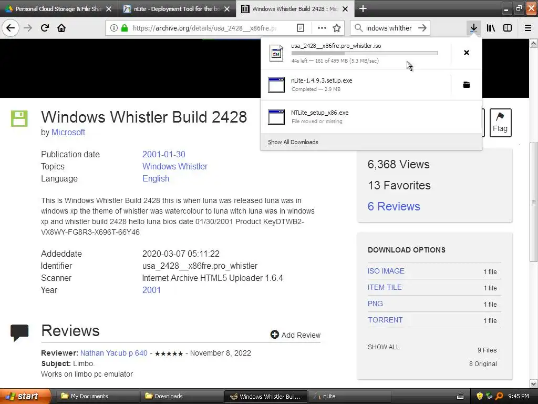538x404 pixels.
Task: Expand TORRENT download option
Action: [x=385, y=320]
